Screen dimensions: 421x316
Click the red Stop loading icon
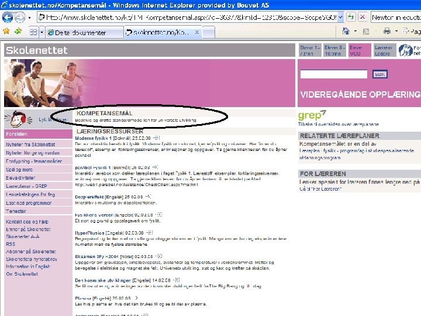point(363,17)
